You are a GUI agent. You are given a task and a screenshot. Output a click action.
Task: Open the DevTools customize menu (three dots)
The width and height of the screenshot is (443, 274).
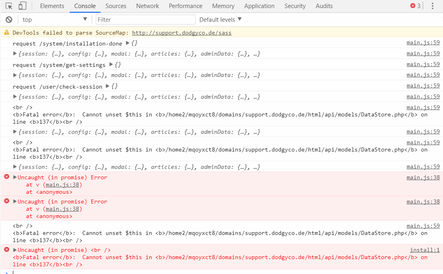pyautogui.click(x=433, y=6)
